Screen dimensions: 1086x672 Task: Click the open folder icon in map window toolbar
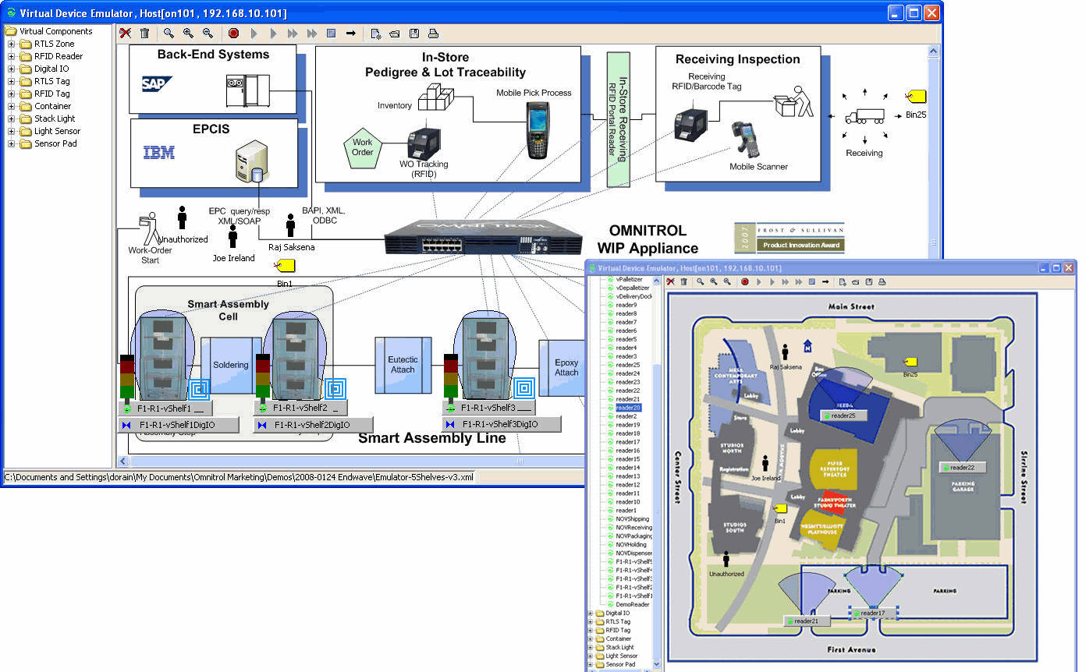855,281
